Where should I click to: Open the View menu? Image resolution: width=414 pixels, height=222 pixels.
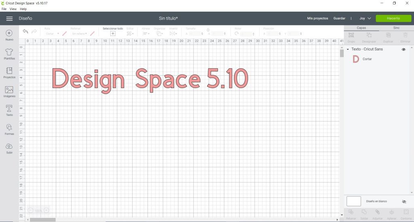point(13,9)
